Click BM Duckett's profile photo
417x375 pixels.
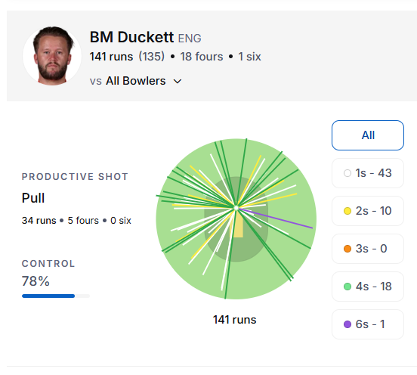click(x=52, y=56)
